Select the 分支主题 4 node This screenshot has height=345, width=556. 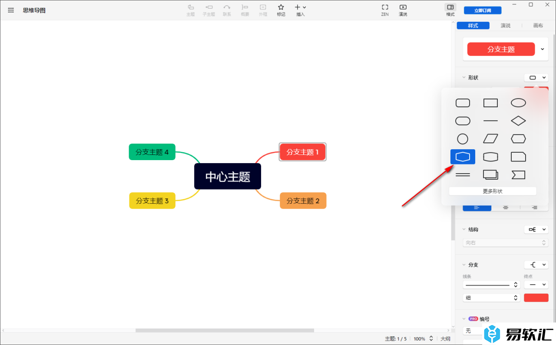(152, 152)
